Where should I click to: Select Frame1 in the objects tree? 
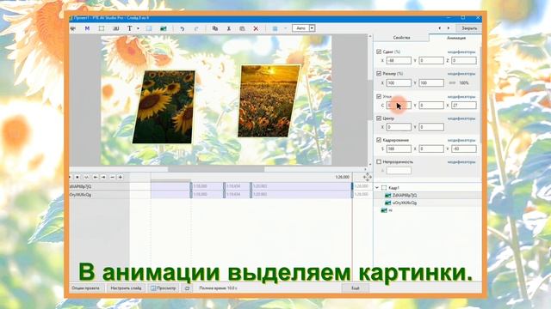[x=393, y=188]
